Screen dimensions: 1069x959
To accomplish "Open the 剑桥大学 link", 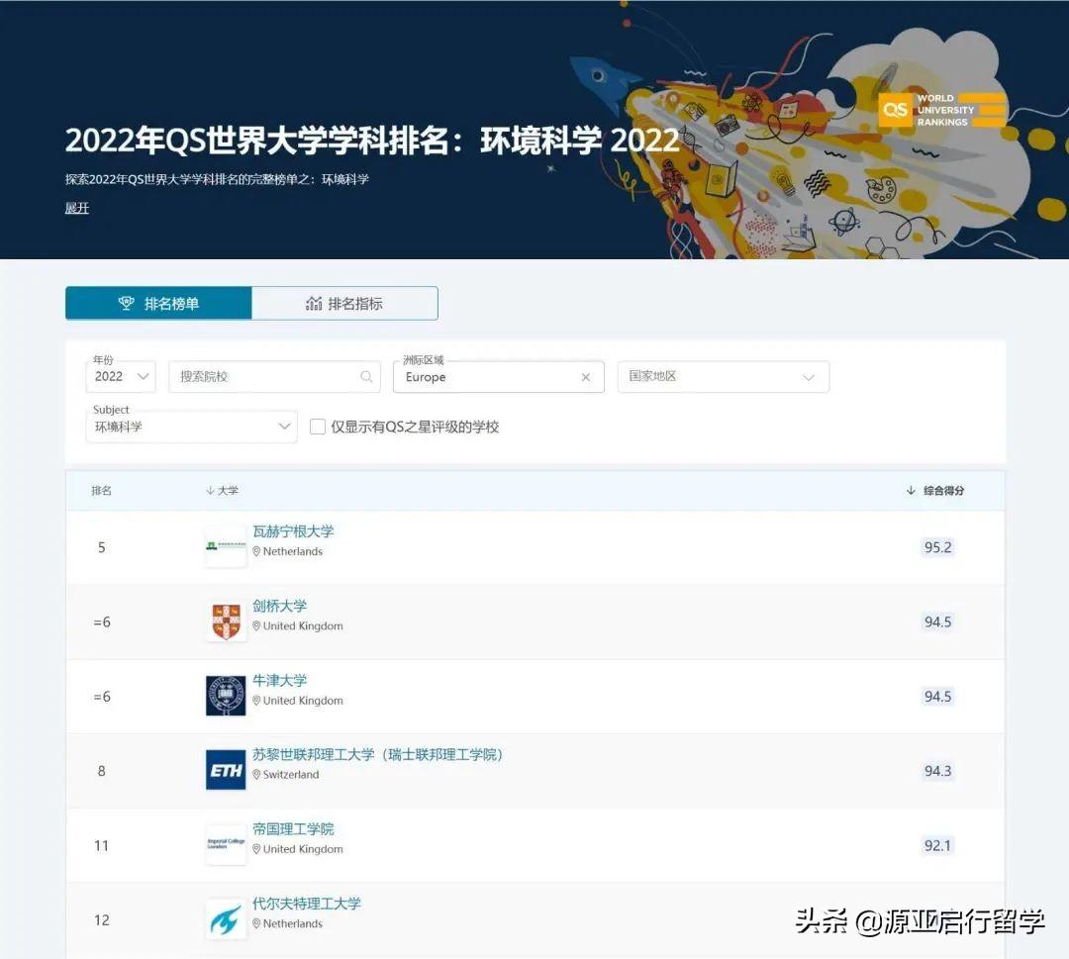I will (x=279, y=606).
